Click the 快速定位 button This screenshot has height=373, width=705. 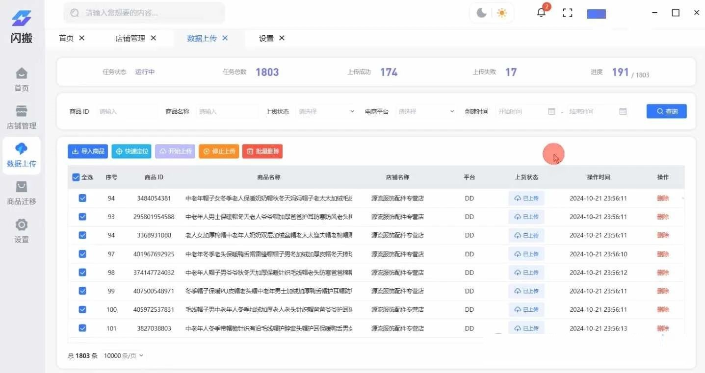pos(131,151)
